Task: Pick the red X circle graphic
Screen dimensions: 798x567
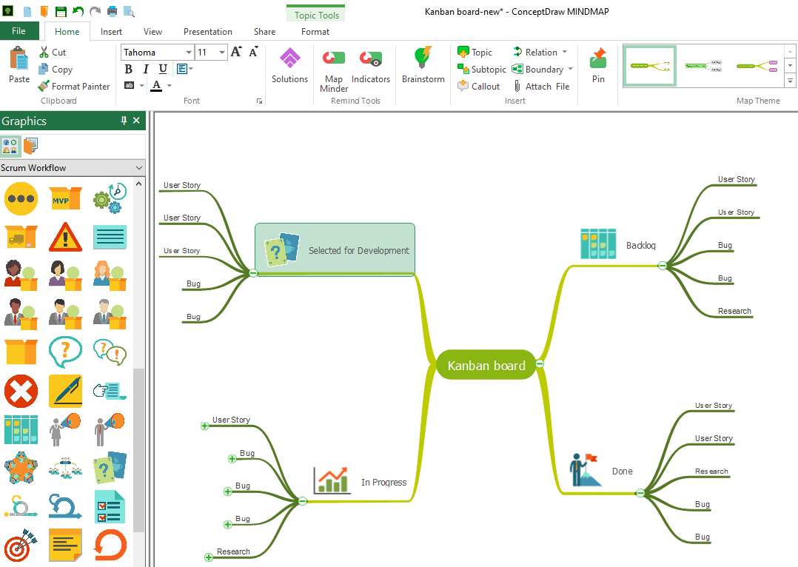Action: click(21, 391)
